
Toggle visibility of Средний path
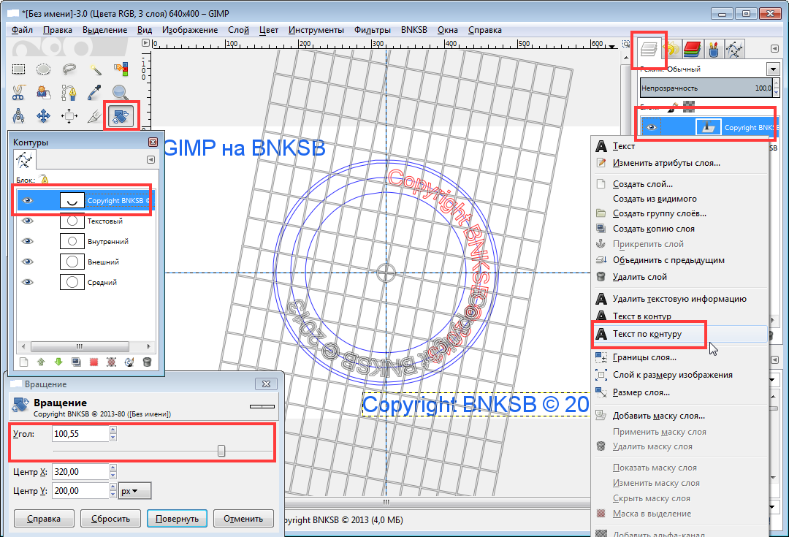coord(28,282)
